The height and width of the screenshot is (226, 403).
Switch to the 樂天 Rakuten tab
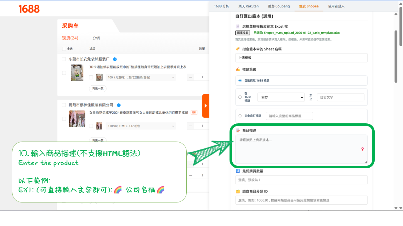pos(249,6)
